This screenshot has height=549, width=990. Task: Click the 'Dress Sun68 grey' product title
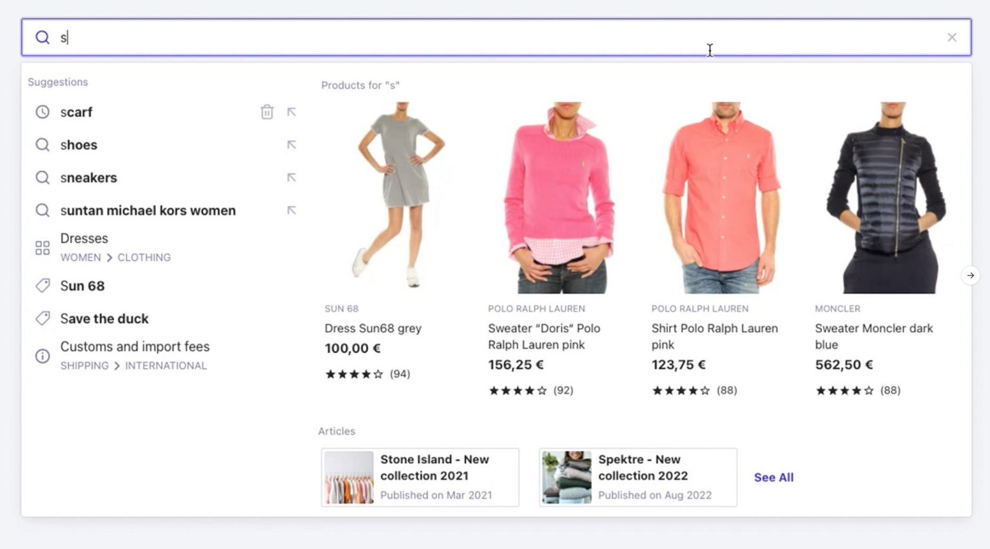click(373, 329)
